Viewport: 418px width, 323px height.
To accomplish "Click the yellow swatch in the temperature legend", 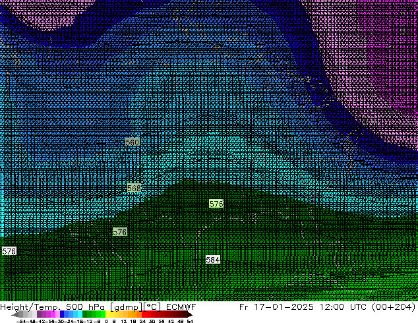I will tap(107, 314).
